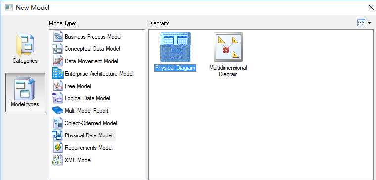Click the Enterprise Architecture Model icon
The width and height of the screenshot is (376, 180).
tap(58, 74)
